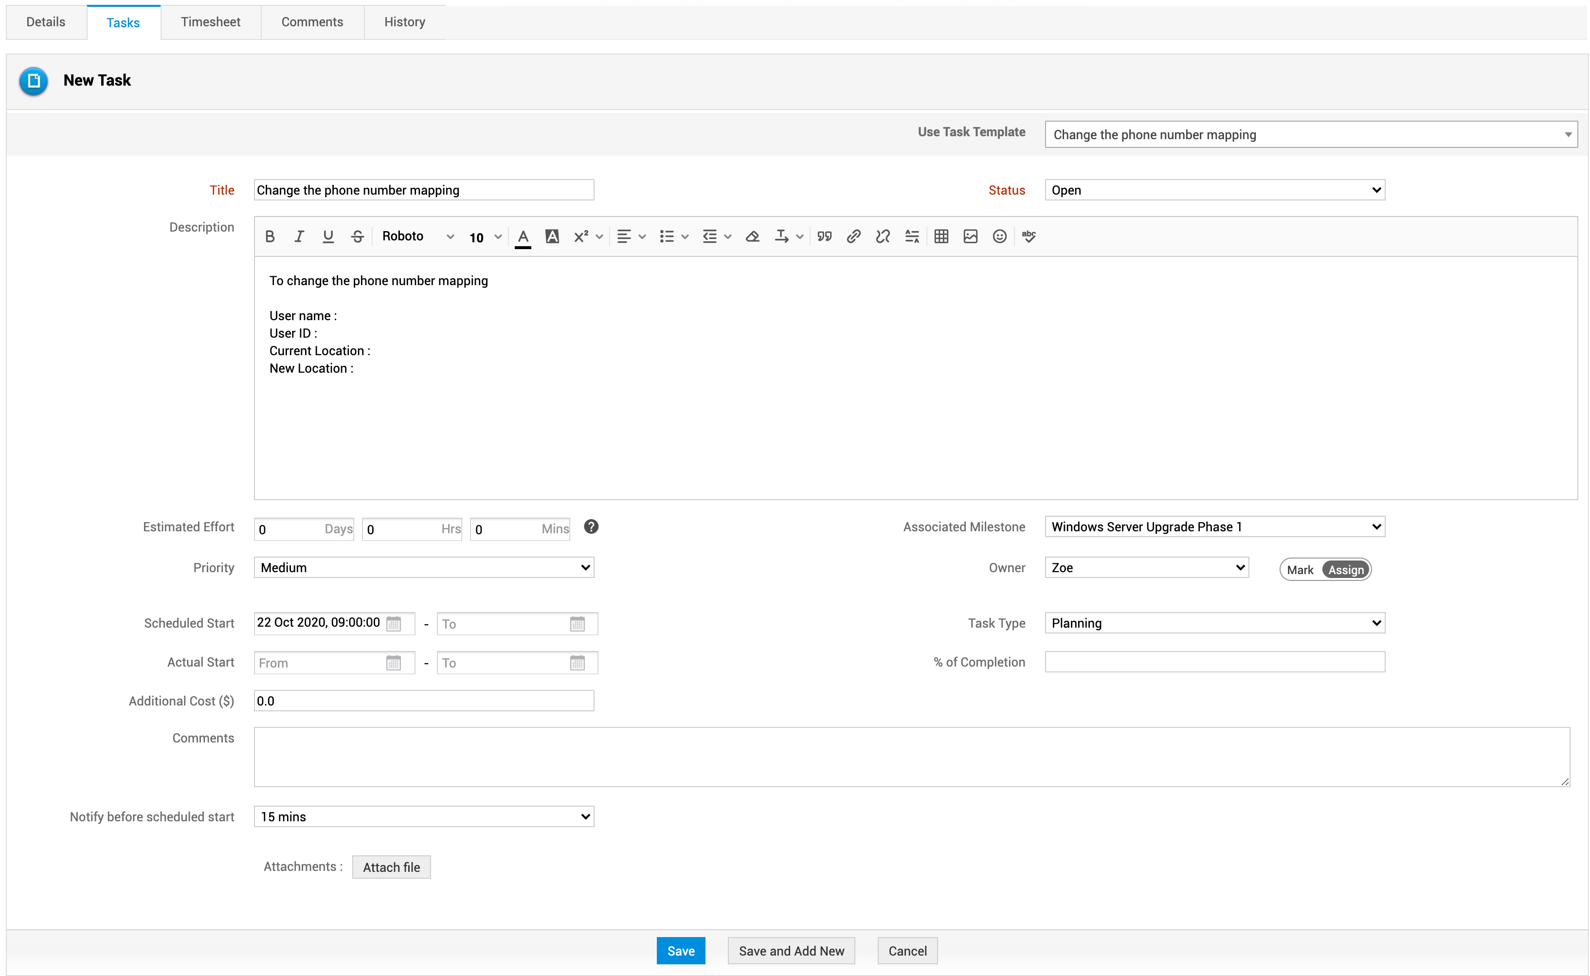
Task: Open the History tab
Action: pos(405,22)
